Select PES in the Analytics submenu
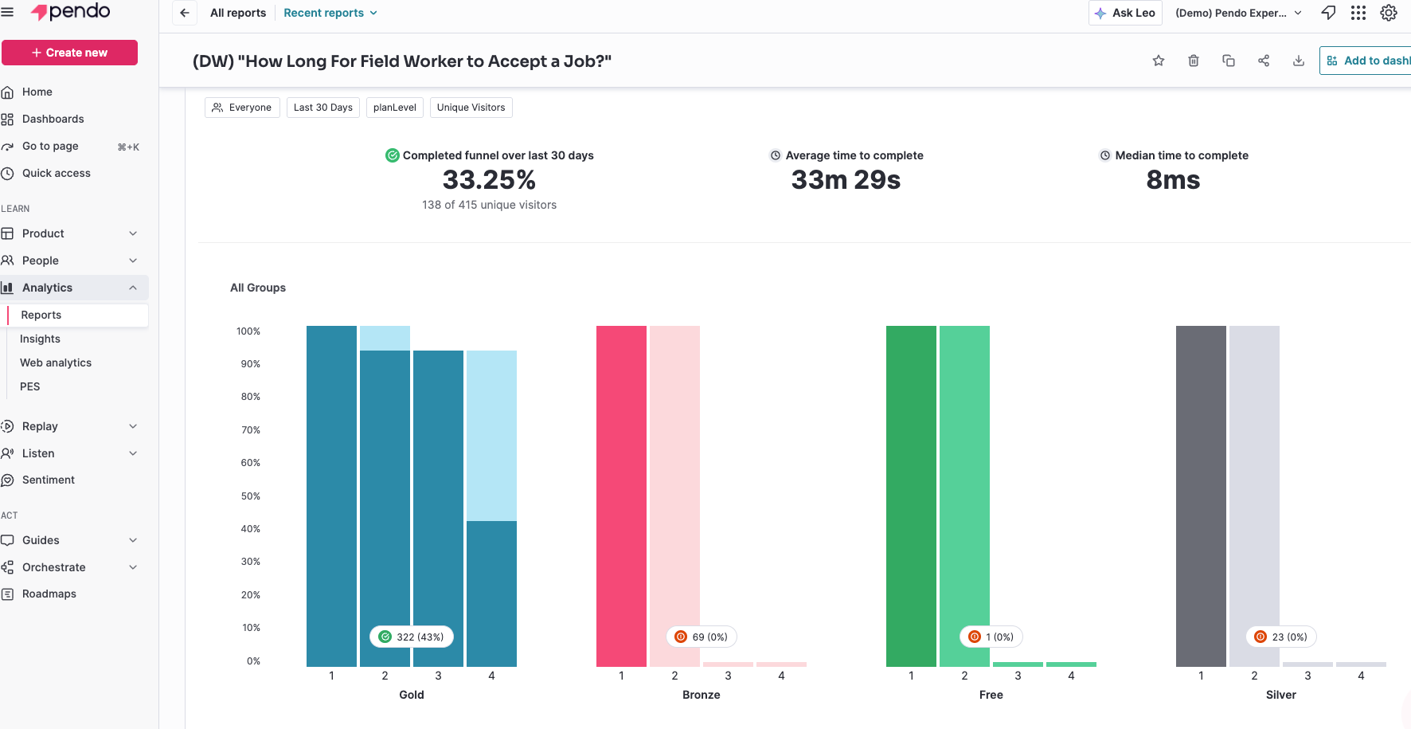 30,387
